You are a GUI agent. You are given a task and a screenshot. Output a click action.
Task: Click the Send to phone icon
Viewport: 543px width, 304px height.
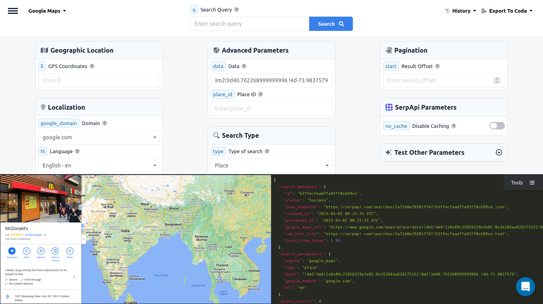pyautogui.click(x=55, y=251)
